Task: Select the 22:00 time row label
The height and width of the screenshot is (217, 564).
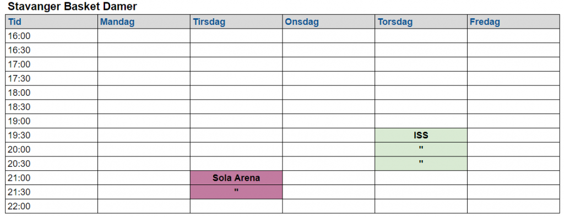Action: (51, 206)
